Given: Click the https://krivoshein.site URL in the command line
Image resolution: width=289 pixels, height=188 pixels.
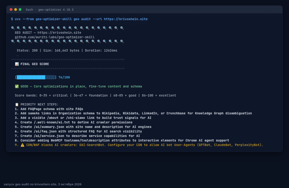Looking at the screenshot, I should [126, 19].
